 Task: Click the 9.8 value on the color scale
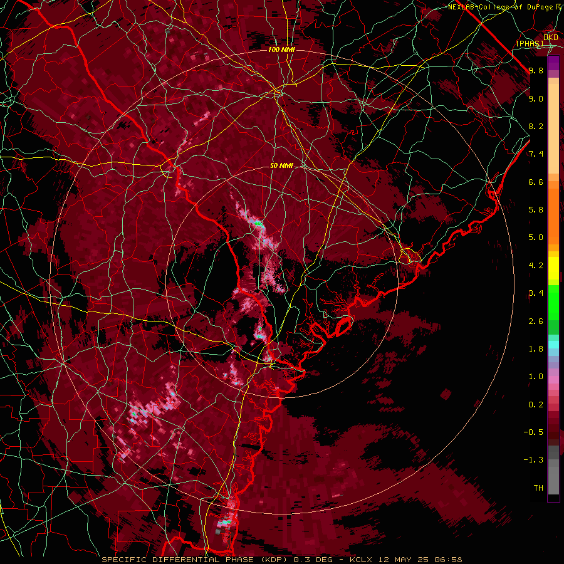(536, 70)
